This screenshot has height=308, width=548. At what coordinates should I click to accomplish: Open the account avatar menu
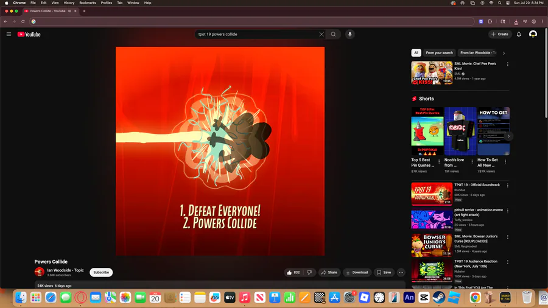click(533, 34)
